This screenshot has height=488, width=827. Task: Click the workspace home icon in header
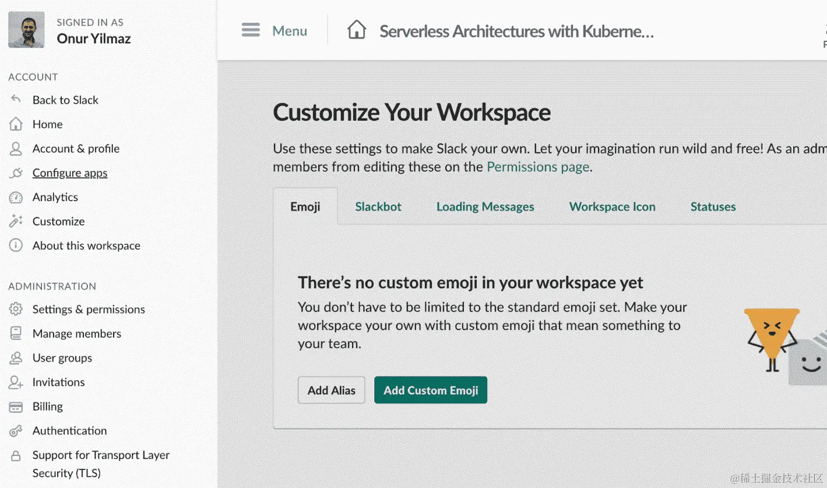click(x=357, y=30)
